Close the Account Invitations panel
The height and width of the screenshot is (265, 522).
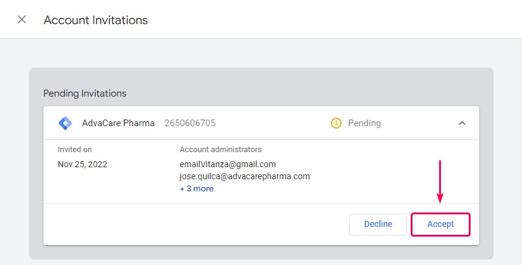[x=22, y=19]
